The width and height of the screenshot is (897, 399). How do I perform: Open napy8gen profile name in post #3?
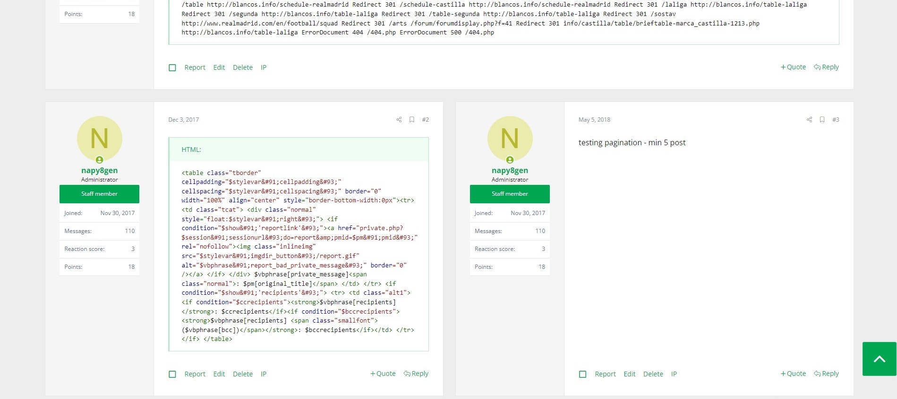510,170
